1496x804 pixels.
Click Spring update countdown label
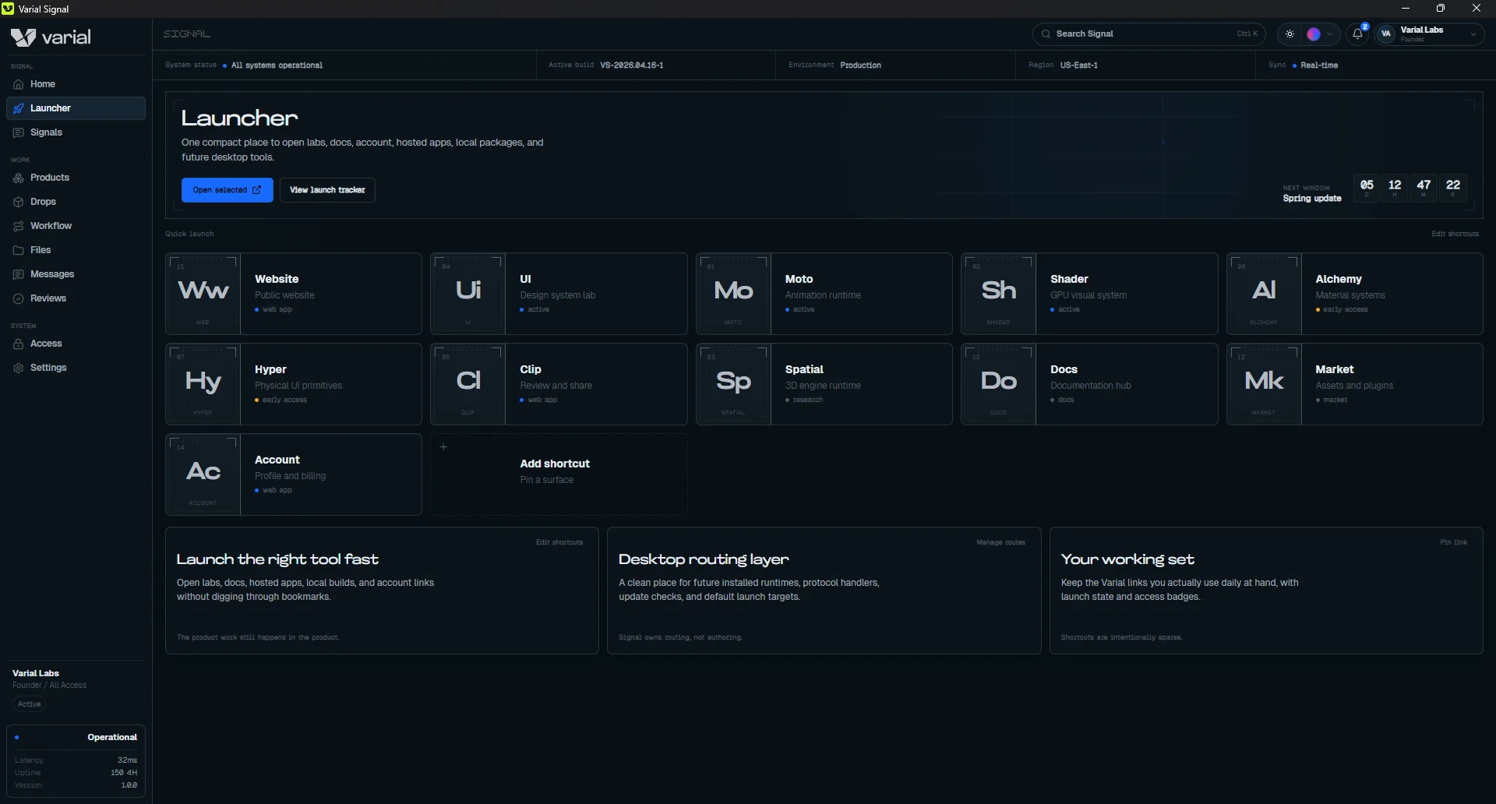pos(1312,199)
